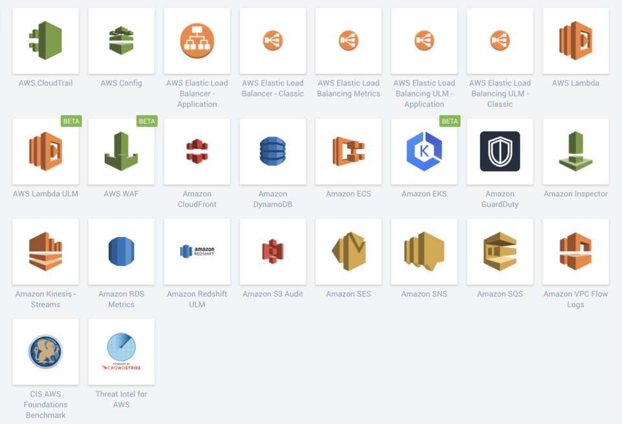Image resolution: width=622 pixels, height=424 pixels.
Task: Select the "Amazon Redshift ULM" label
Action: [x=197, y=299]
